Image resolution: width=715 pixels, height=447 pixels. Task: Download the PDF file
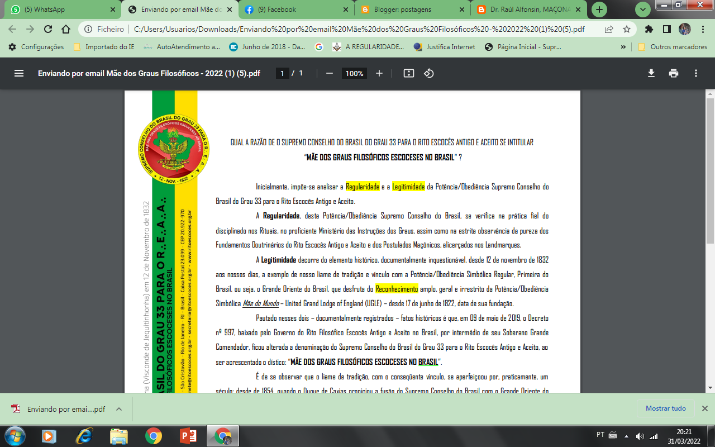[651, 73]
